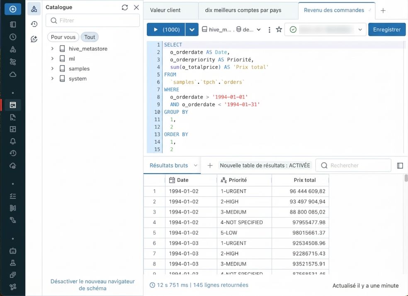Run the query with (1000) limit button
The height and width of the screenshot is (296, 408).
point(166,29)
